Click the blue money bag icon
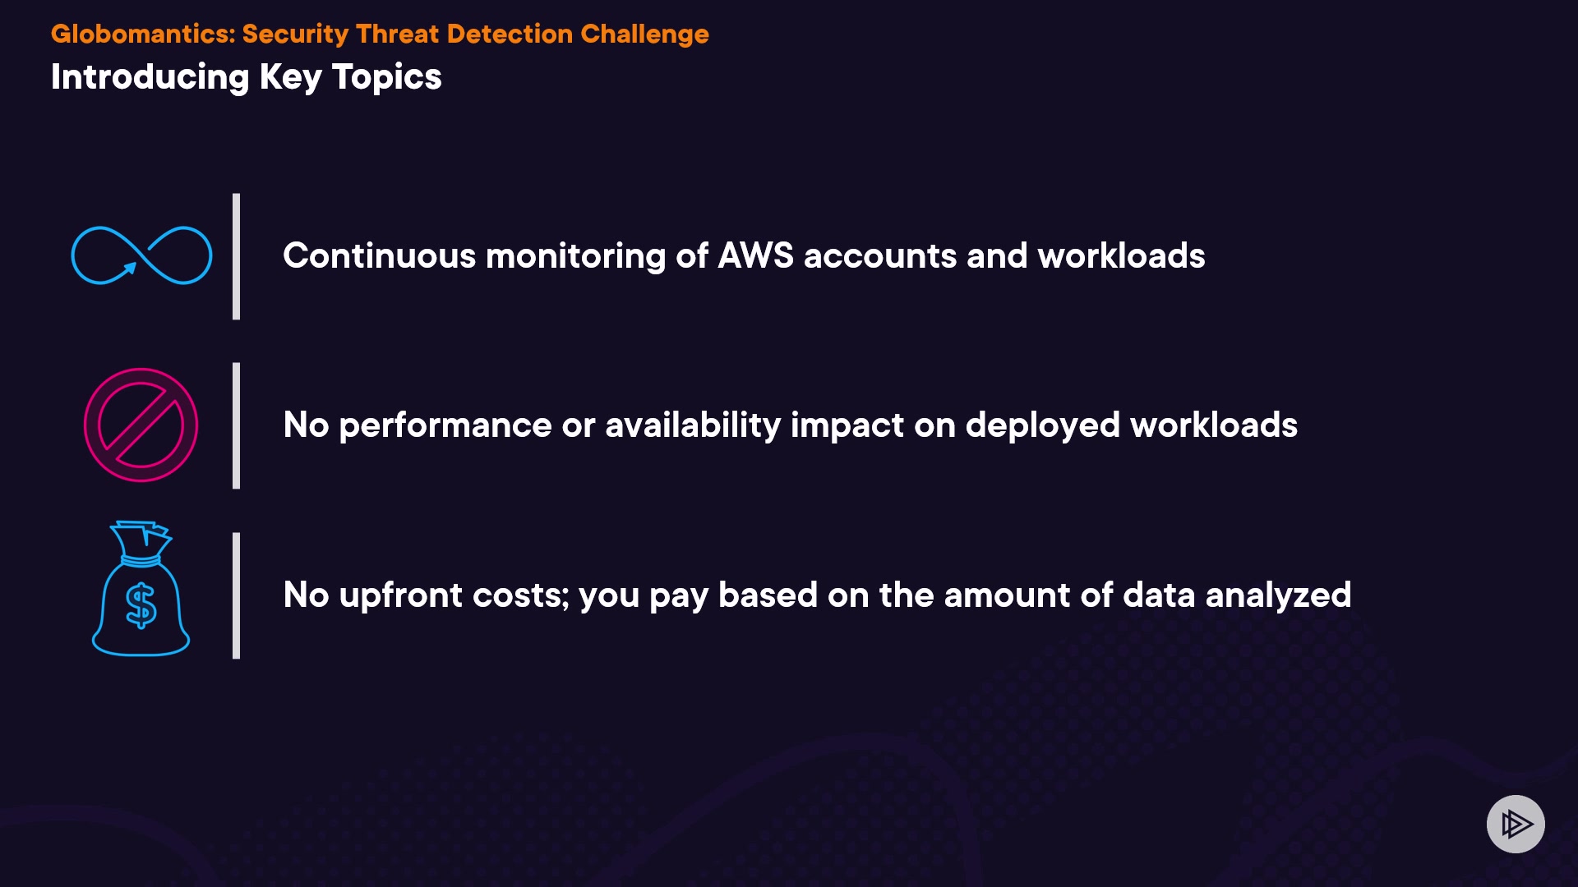Image resolution: width=1578 pixels, height=887 pixels. [141, 590]
